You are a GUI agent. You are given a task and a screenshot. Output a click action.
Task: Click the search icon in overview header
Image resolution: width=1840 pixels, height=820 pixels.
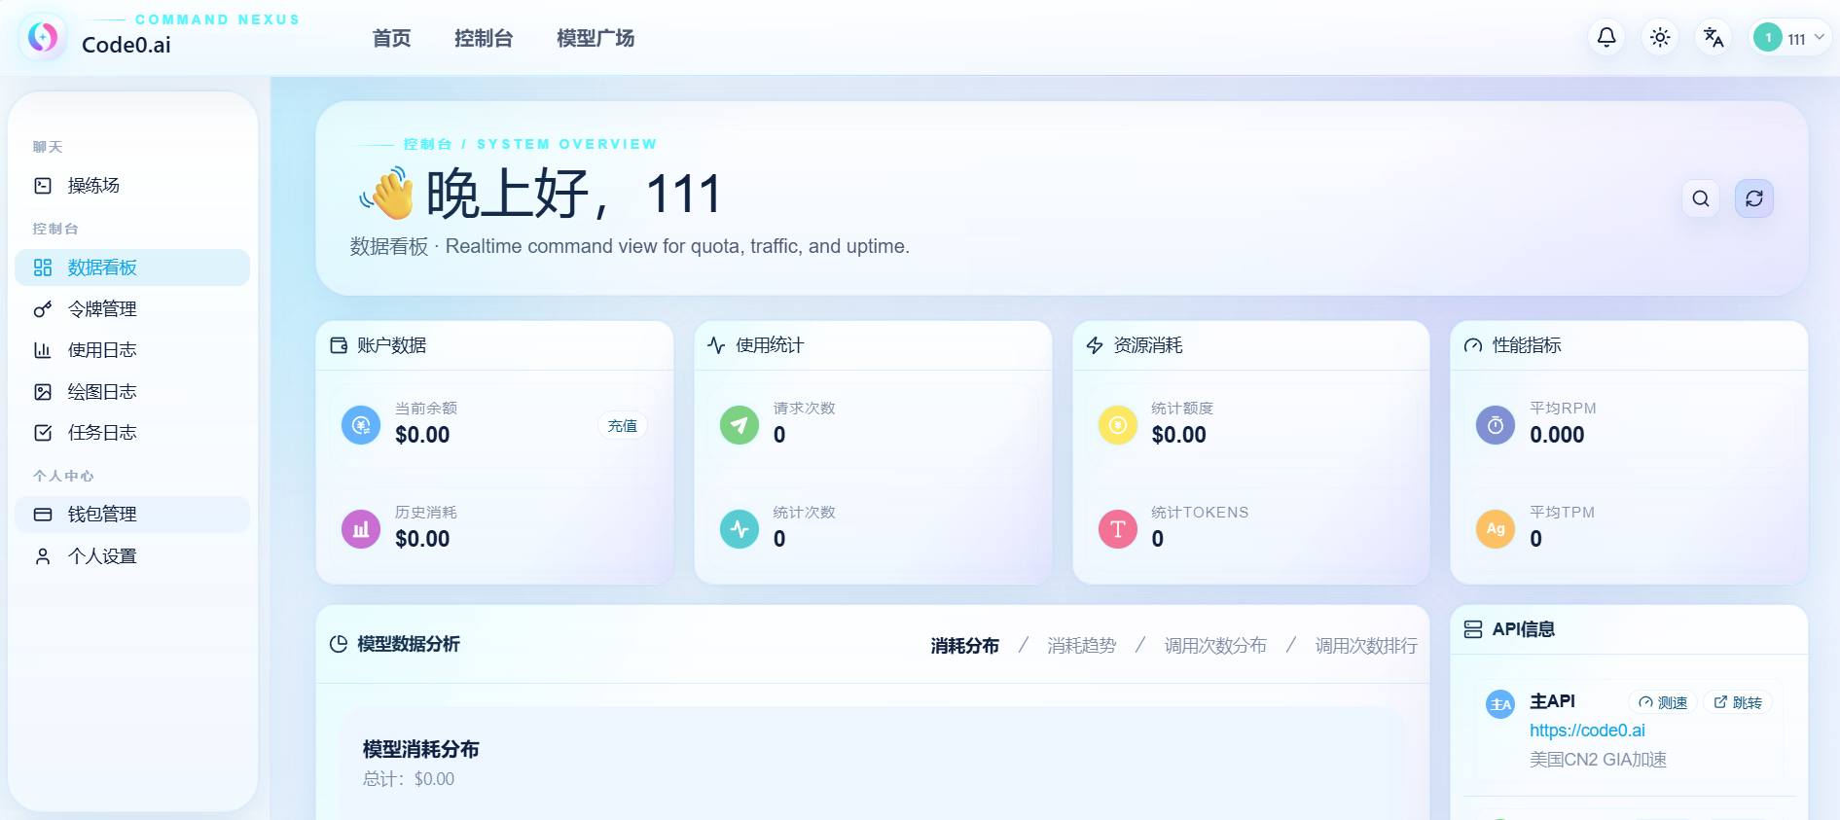[1700, 198]
